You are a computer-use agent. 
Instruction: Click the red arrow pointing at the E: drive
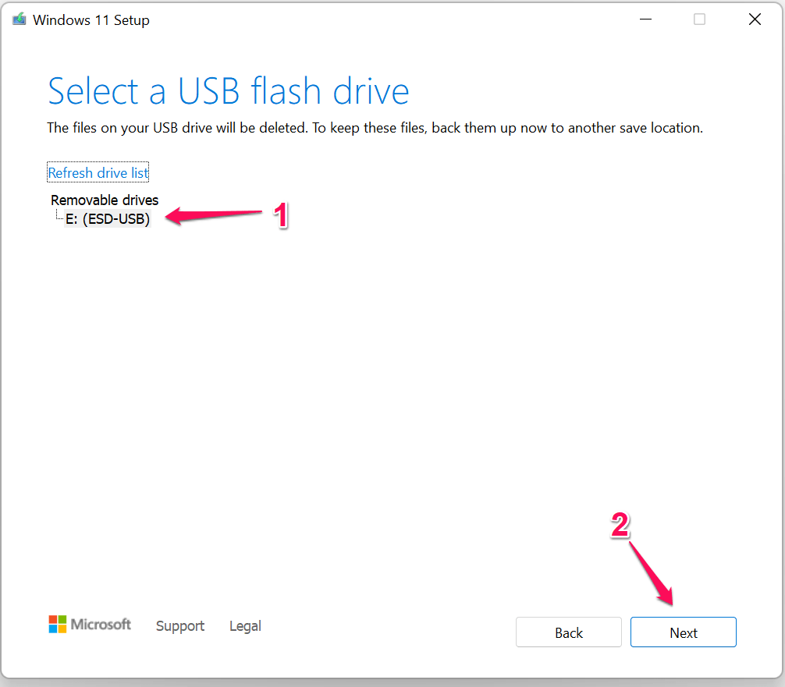pos(215,216)
